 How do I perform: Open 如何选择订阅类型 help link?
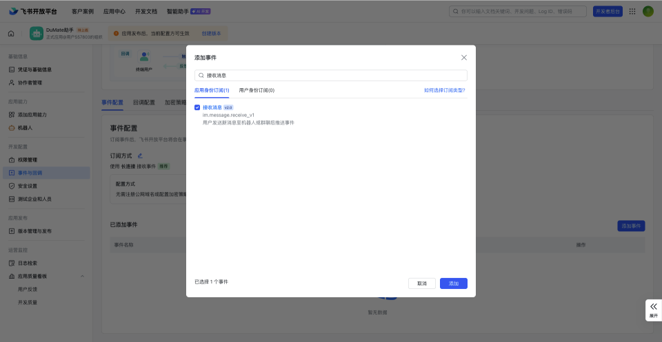click(x=444, y=90)
